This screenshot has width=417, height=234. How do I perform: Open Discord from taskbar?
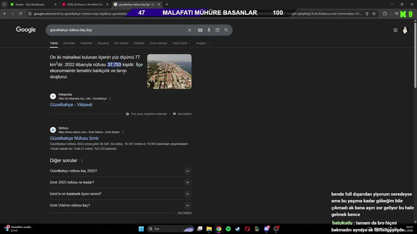(266, 229)
